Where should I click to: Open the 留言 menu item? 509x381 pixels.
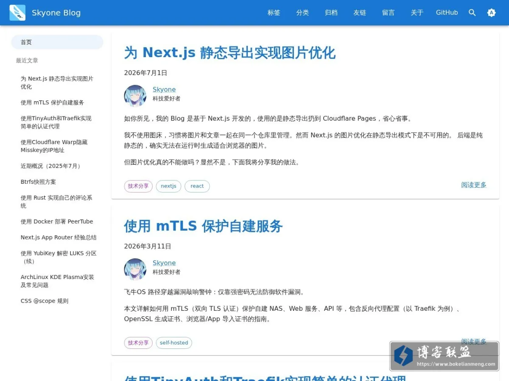pyautogui.click(x=389, y=13)
